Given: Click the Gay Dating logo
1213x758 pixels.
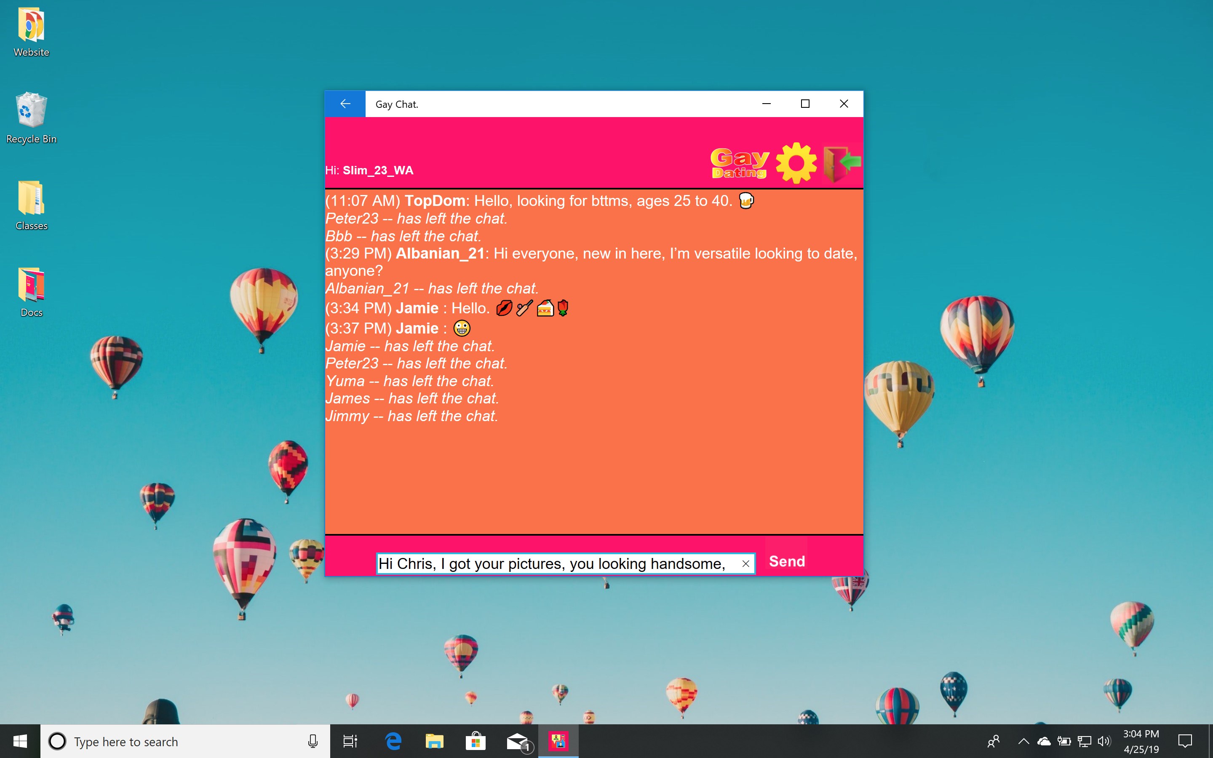Looking at the screenshot, I should [739, 163].
